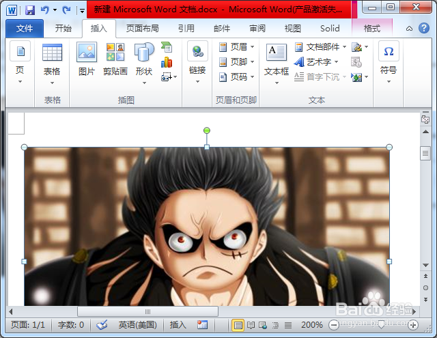Click the macro recording icon
Image resolution: width=437 pixels, height=338 pixels.
pyautogui.click(x=202, y=325)
